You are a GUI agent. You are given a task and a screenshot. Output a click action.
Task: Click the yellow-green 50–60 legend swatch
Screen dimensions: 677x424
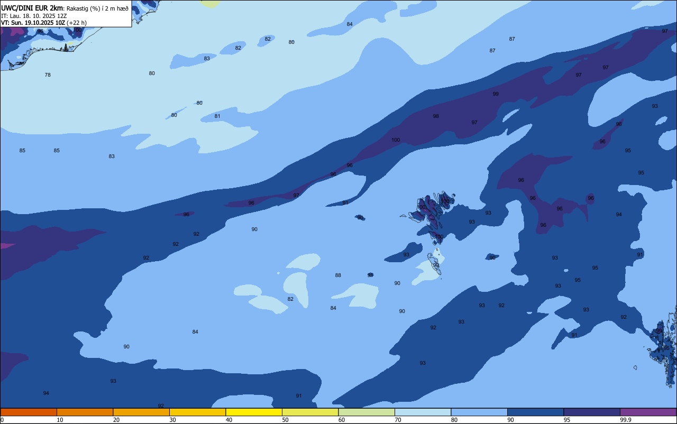pyautogui.click(x=310, y=412)
